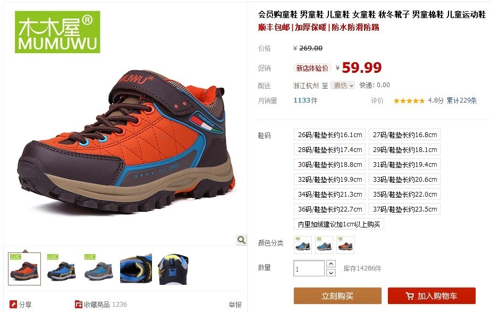
Task: Click the 收藏商品 favorite icon
Action: (x=78, y=304)
